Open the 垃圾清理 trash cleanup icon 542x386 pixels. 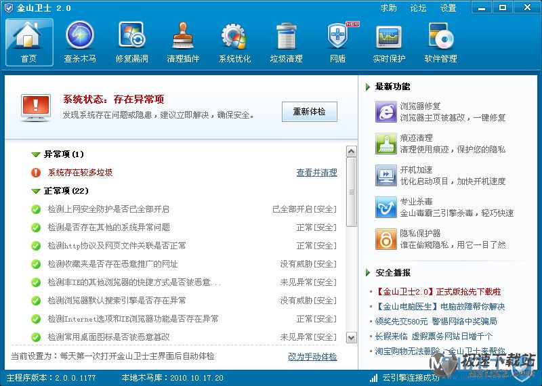[x=286, y=36]
